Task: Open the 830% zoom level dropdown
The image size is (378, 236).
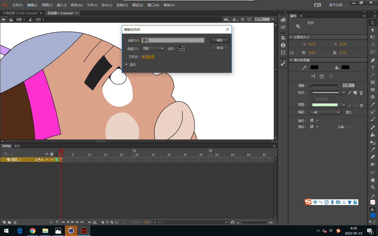Action: pos(272,19)
